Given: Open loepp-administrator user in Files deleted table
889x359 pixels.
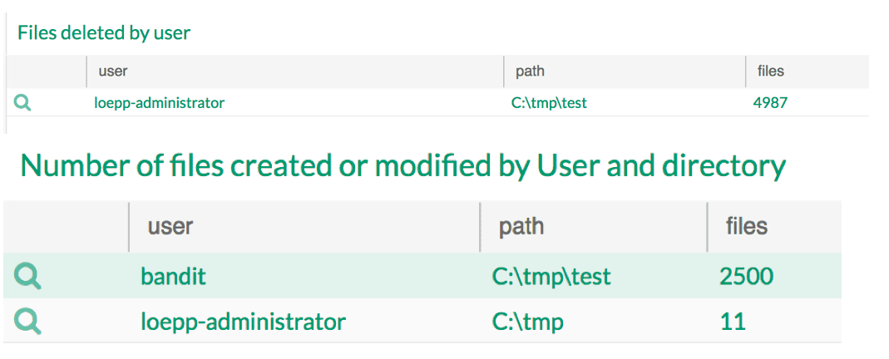Looking at the screenshot, I should tap(159, 104).
